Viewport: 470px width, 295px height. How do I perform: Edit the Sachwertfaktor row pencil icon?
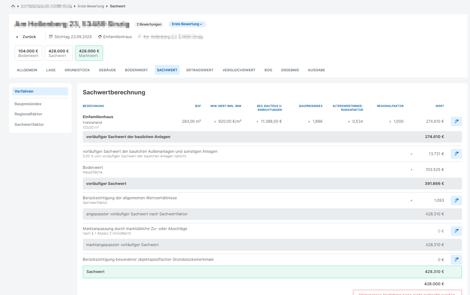(x=456, y=201)
